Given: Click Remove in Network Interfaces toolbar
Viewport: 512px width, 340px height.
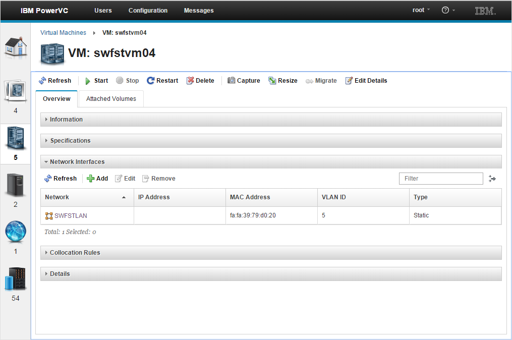Looking at the screenshot, I should click(159, 179).
